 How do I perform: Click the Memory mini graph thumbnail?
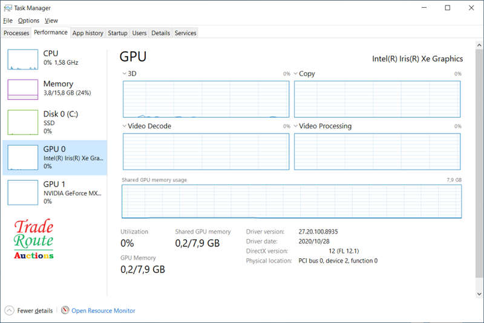pyautogui.click(x=23, y=89)
